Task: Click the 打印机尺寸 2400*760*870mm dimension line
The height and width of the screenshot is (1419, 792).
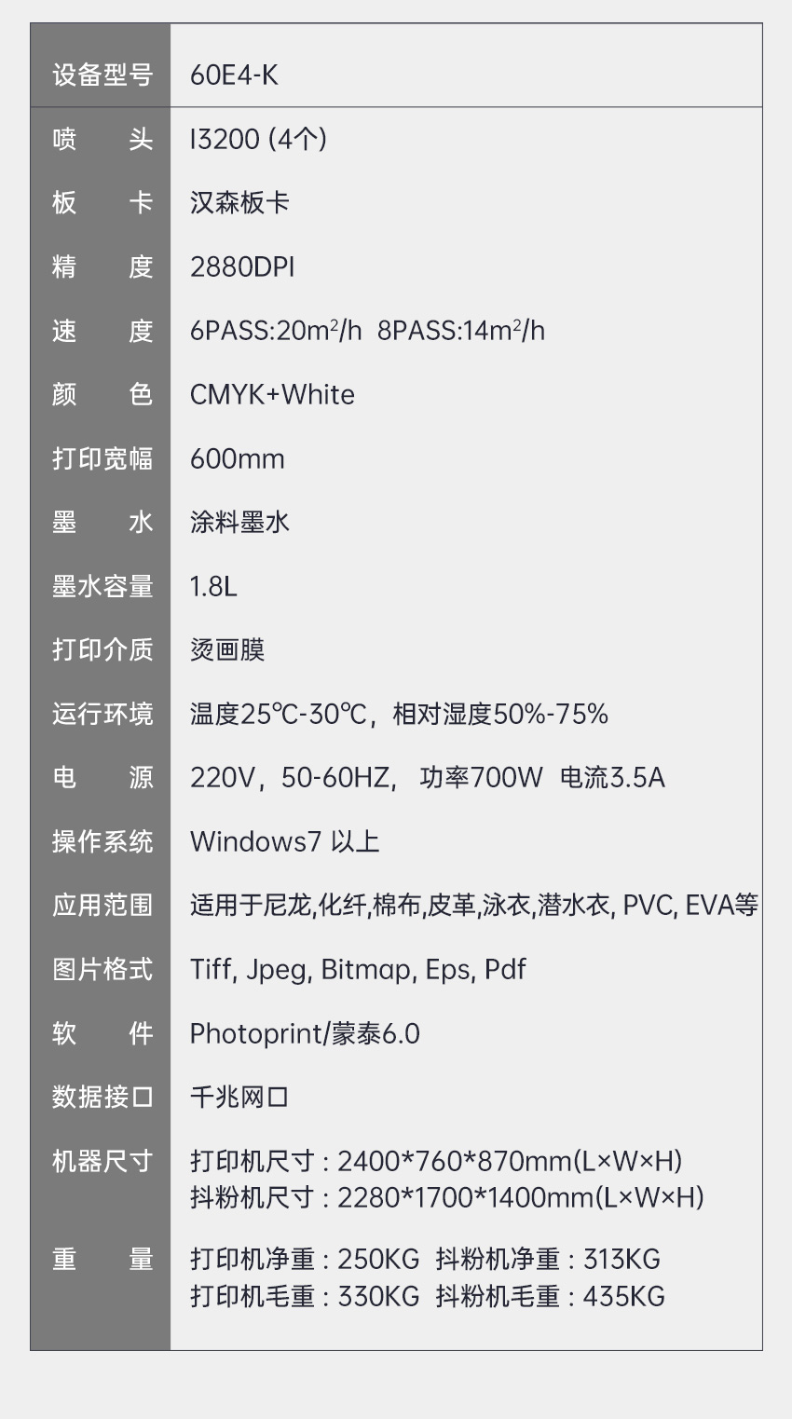Action: point(436,1162)
